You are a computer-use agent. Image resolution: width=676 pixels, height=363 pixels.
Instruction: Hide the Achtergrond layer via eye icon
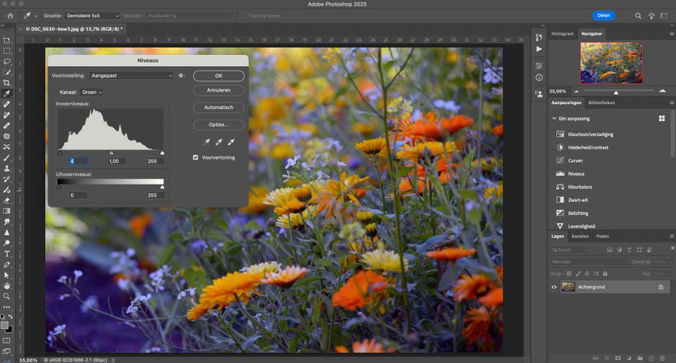pos(554,287)
